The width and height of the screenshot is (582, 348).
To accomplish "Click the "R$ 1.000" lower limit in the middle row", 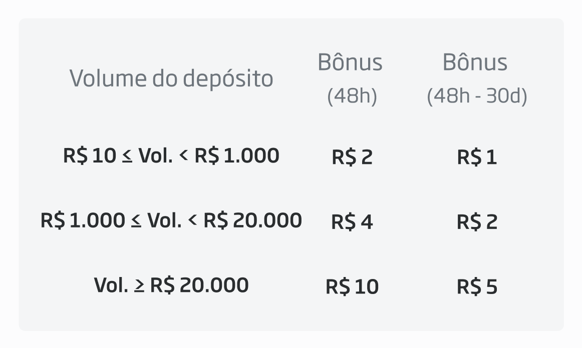I will 83,220.
